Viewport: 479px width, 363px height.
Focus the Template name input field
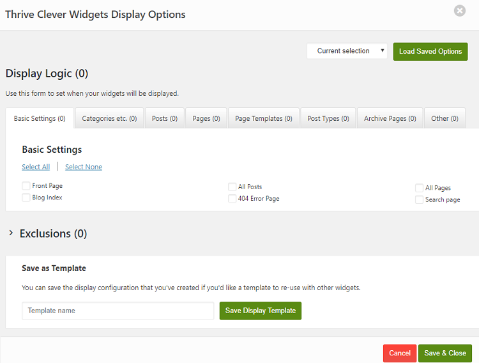pyautogui.click(x=118, y=311)
